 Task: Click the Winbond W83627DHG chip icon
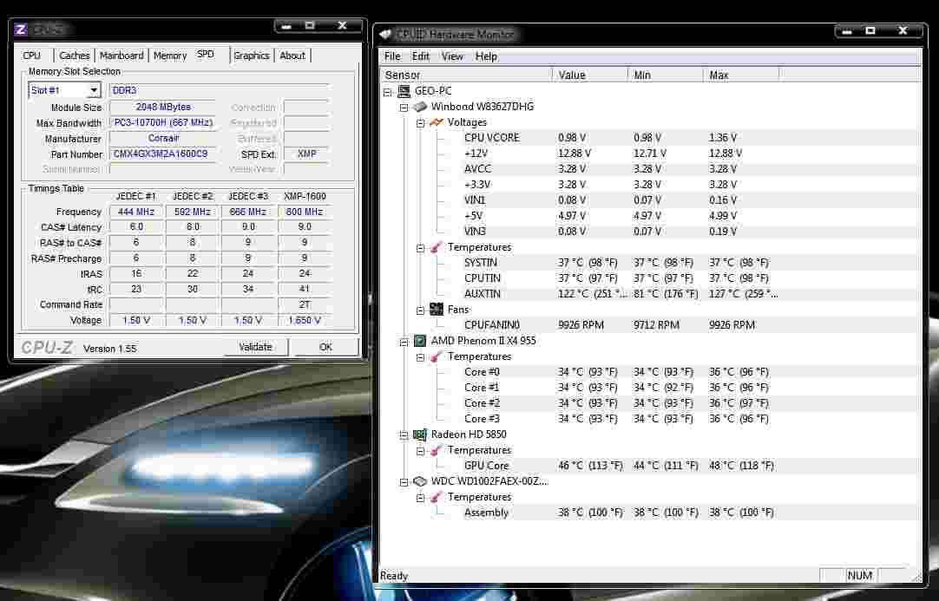click(x=420, y=107)
